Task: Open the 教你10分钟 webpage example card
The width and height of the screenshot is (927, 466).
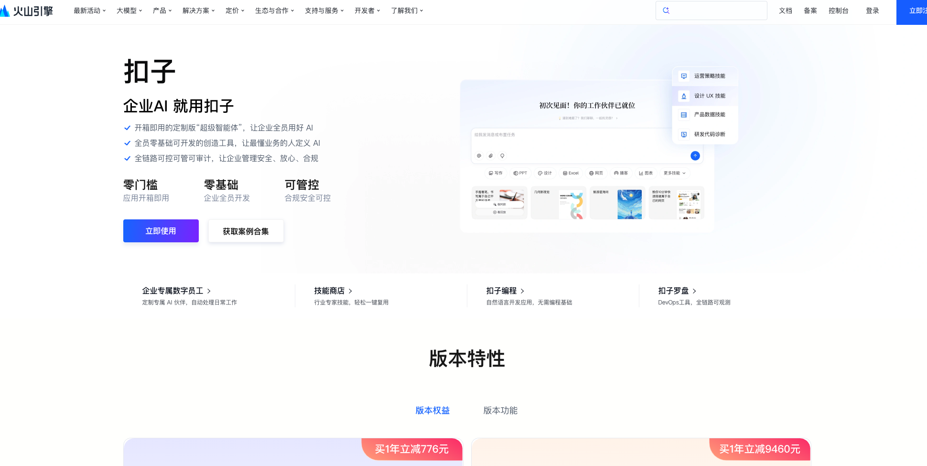Action: click(677, 203)
